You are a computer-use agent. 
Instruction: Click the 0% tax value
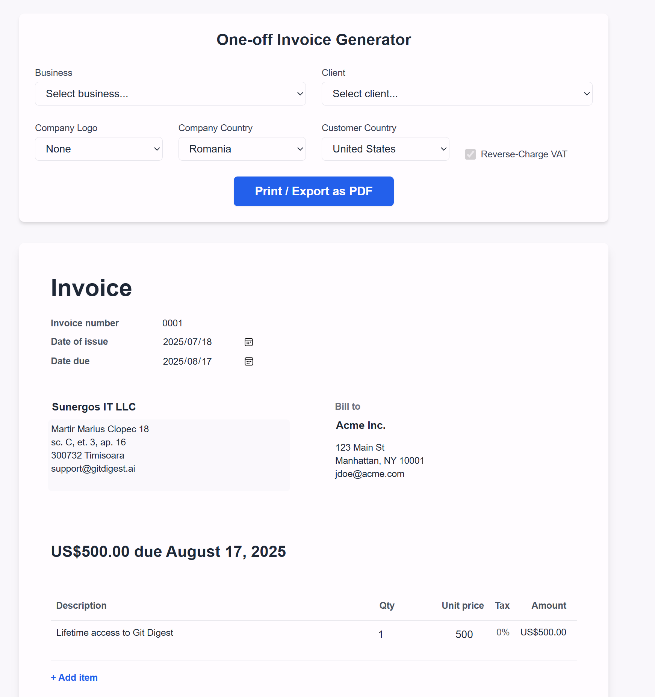pyautogui.click(x=503, y=632)
